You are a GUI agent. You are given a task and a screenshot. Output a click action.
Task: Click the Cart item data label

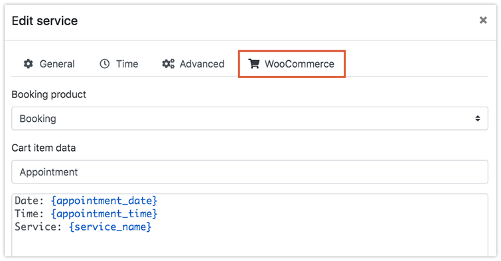(x=44, y=148)
